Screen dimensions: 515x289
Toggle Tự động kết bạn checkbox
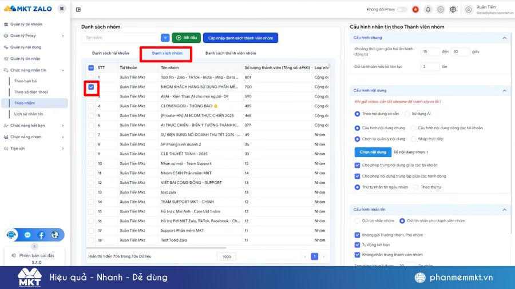357,245
